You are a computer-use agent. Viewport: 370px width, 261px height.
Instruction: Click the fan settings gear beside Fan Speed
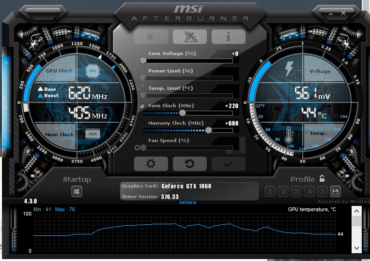coord(137,148)
